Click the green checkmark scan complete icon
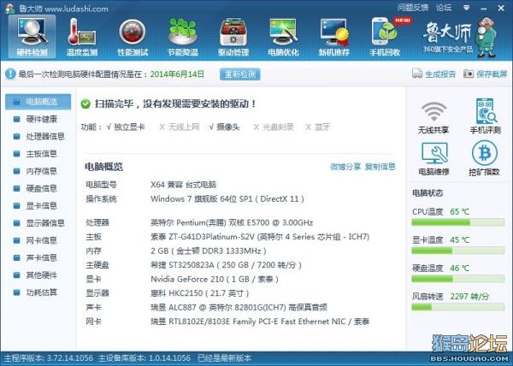 click(x=85, y=104)
